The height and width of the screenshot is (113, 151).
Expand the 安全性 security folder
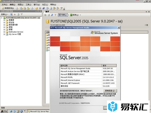click(4, 23)
